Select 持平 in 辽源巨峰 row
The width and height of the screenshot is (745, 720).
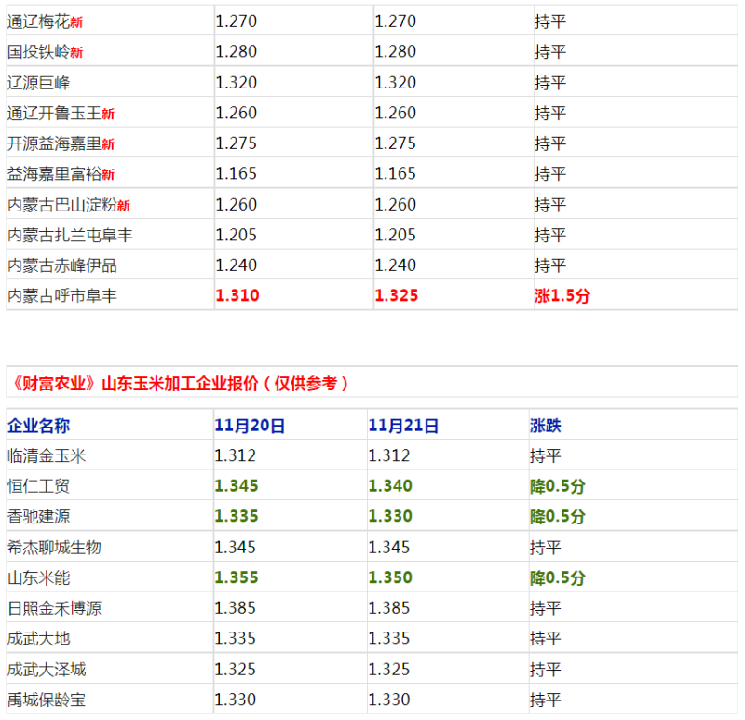(550, 83)
